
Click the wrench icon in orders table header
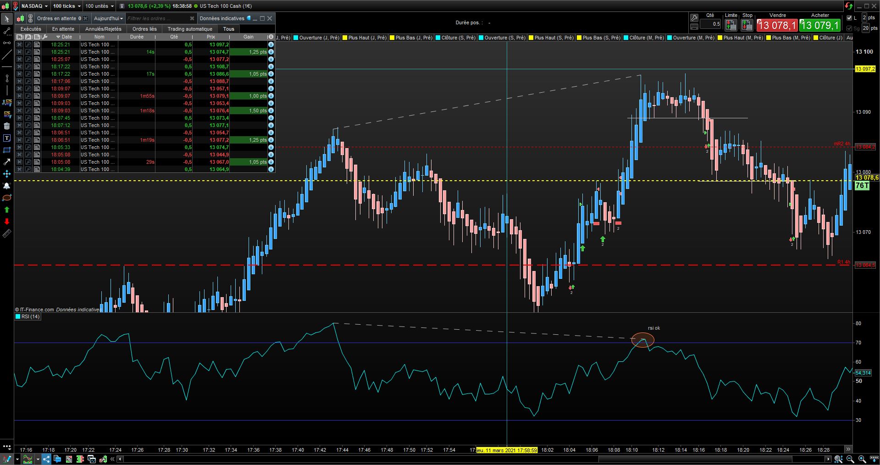[x=45, y=37]
